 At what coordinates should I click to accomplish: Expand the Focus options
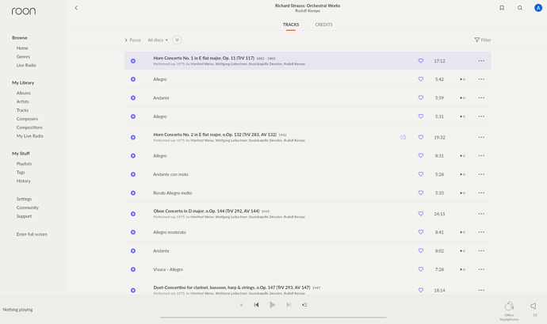click(x=133, y=40)
